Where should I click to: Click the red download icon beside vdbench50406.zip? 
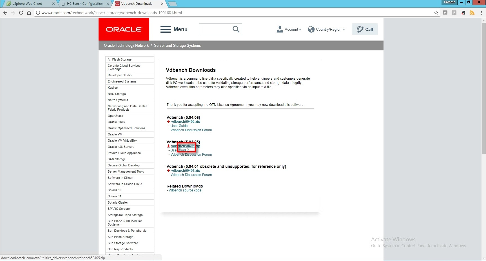pos(168,122)
